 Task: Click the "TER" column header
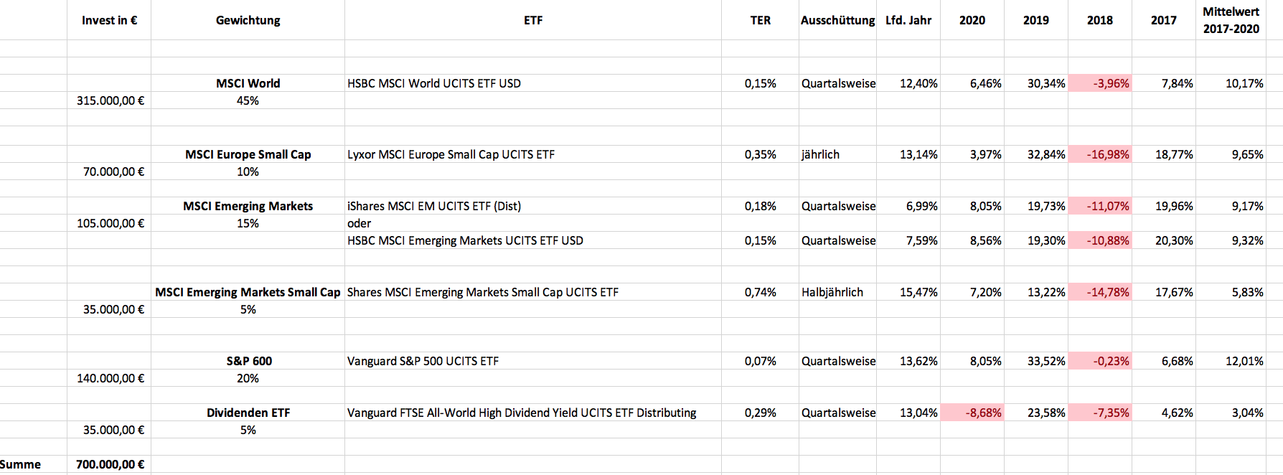click(x=760, y=20)
